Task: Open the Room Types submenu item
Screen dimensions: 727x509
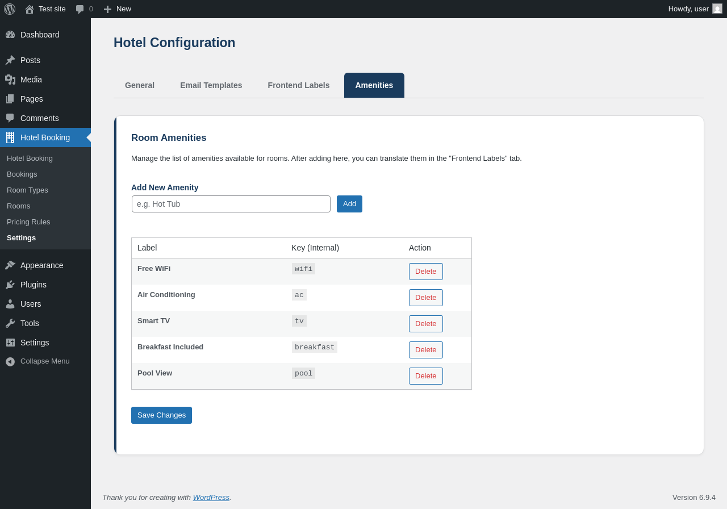Action: pyautogui.click(x=27, y=190)
